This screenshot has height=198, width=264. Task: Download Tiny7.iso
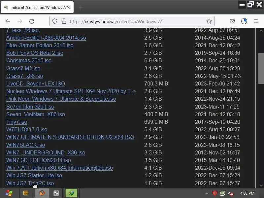pos(17,122)
